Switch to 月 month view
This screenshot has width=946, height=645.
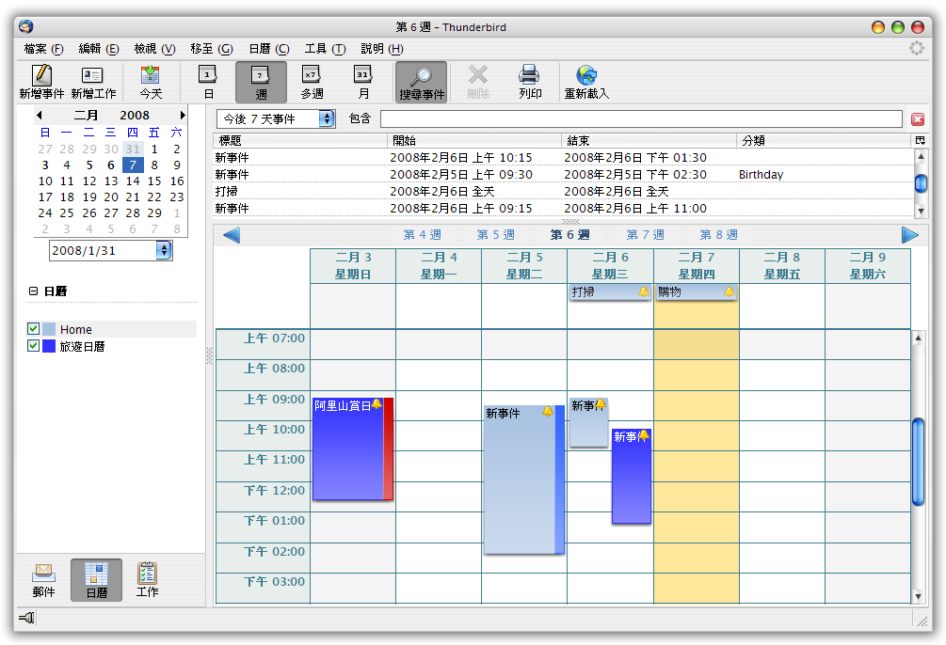coord(363,76)
